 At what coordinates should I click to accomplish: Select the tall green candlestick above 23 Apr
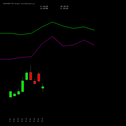coord(23,86)
